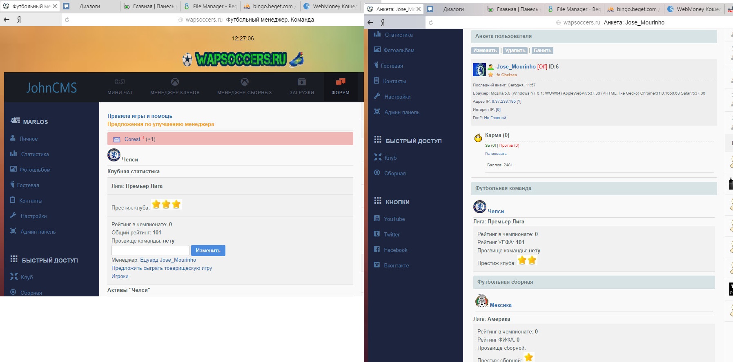Open Личное icon in the team window sidebar
Viewport: 733px width, 362px height.
coord(13,138)
